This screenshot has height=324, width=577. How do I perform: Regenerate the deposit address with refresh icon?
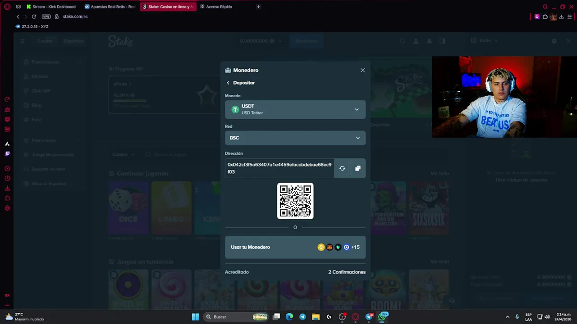point(342,168)
